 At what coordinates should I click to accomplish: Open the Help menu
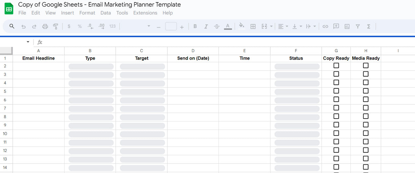pyautogui.click(x=168, y=13)
